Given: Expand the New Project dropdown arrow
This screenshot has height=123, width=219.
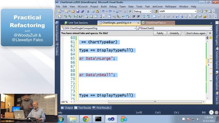Looking at the screenshot, I should 63,11.
